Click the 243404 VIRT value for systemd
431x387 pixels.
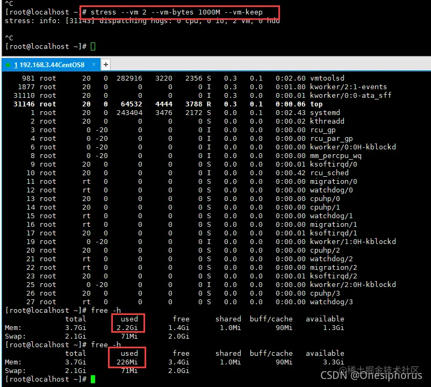coord(130,113)
